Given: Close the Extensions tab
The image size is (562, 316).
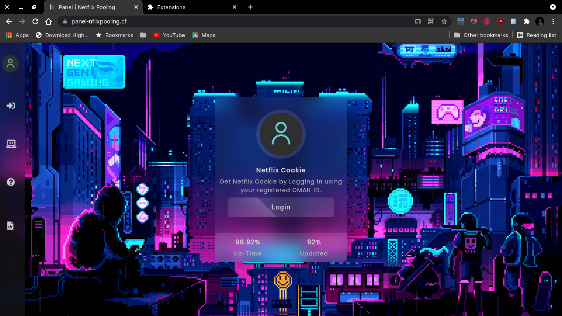Looking at the screenshot, I should point(235,7).
